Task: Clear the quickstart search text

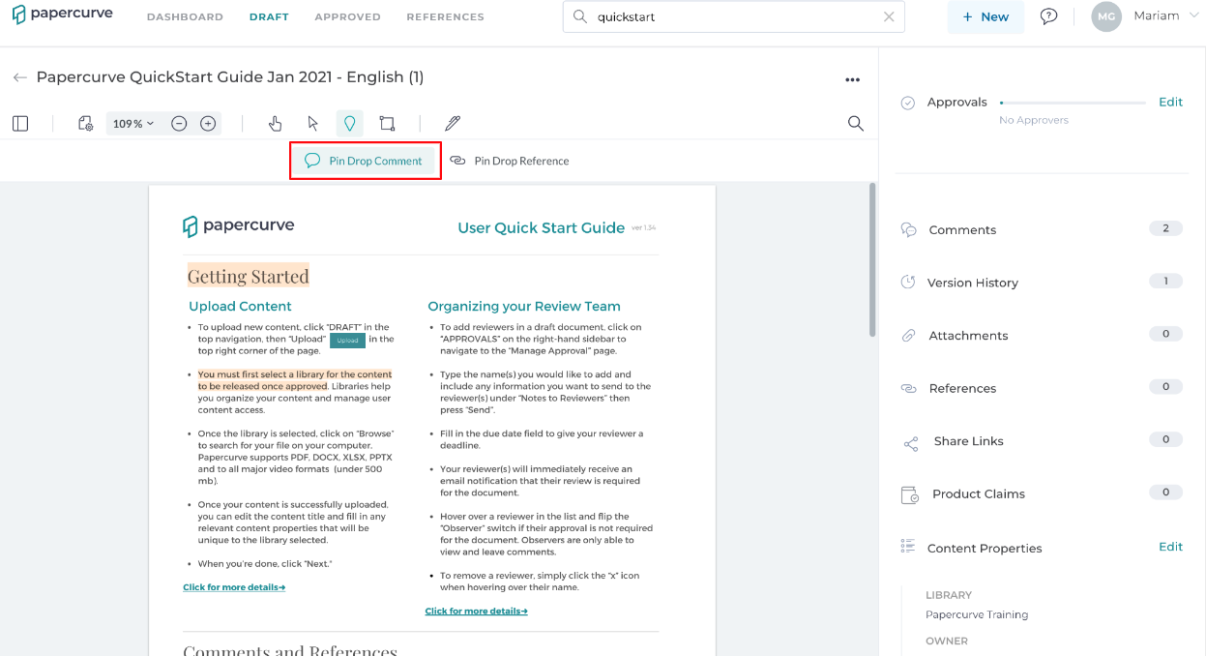Action: click(x=889, y=16)
